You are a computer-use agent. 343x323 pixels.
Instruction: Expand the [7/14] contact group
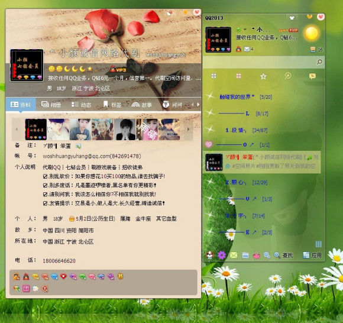click(245, 216)
